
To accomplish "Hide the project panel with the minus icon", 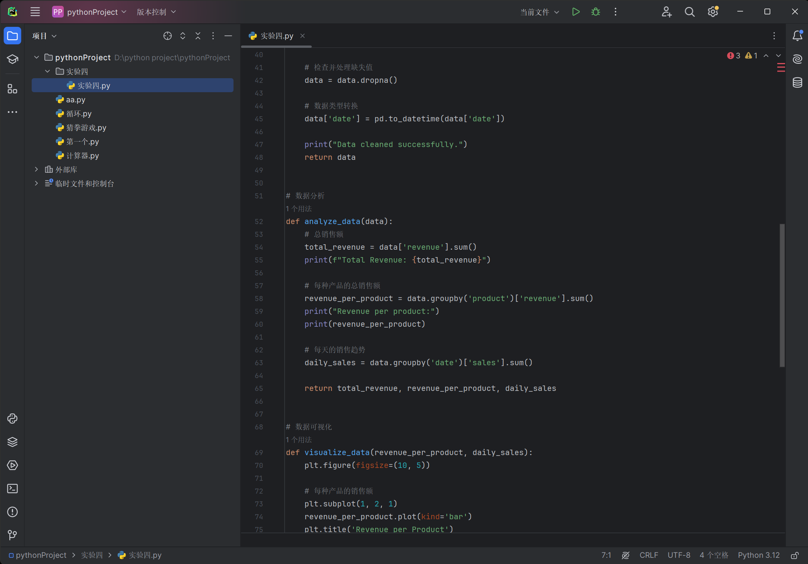I will tap(228, 36).
